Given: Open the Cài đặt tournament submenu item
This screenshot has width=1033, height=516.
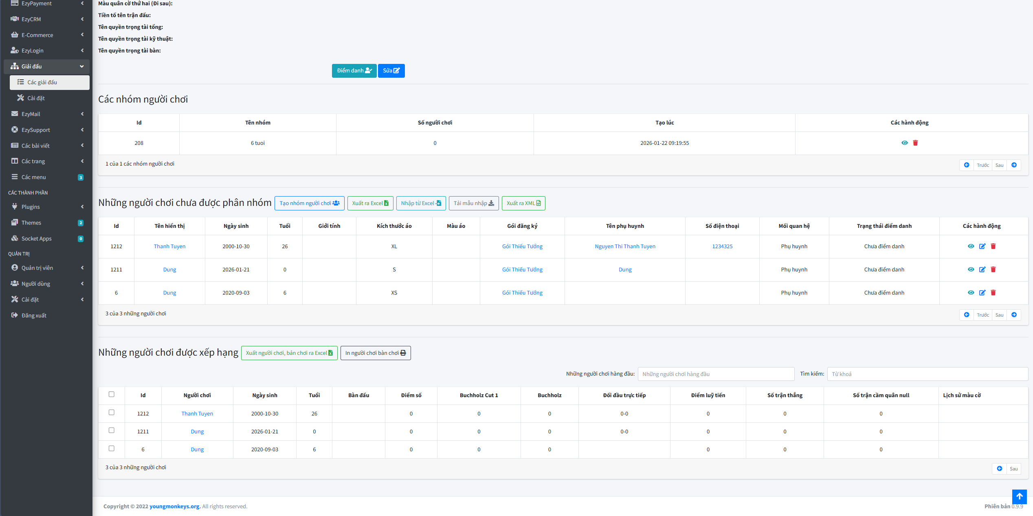Looking at the screenshot, I should (x=36, y=98).
